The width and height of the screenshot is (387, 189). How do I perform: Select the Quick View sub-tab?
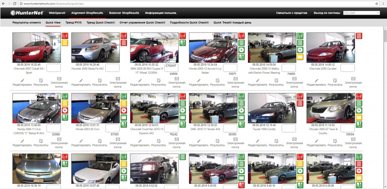pyautogui.click(x=53, y=22)
